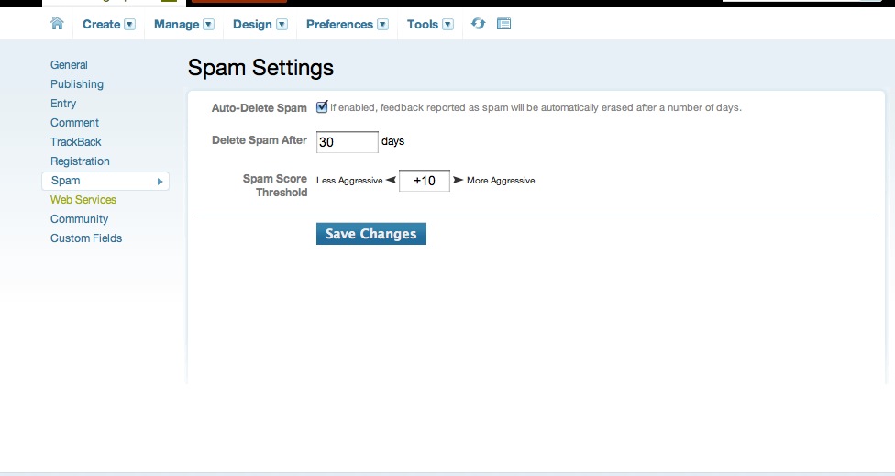Click the More Aggressive text
This screenshot has height=476, width=895.
pyautogui.click(x=501, y=181)
